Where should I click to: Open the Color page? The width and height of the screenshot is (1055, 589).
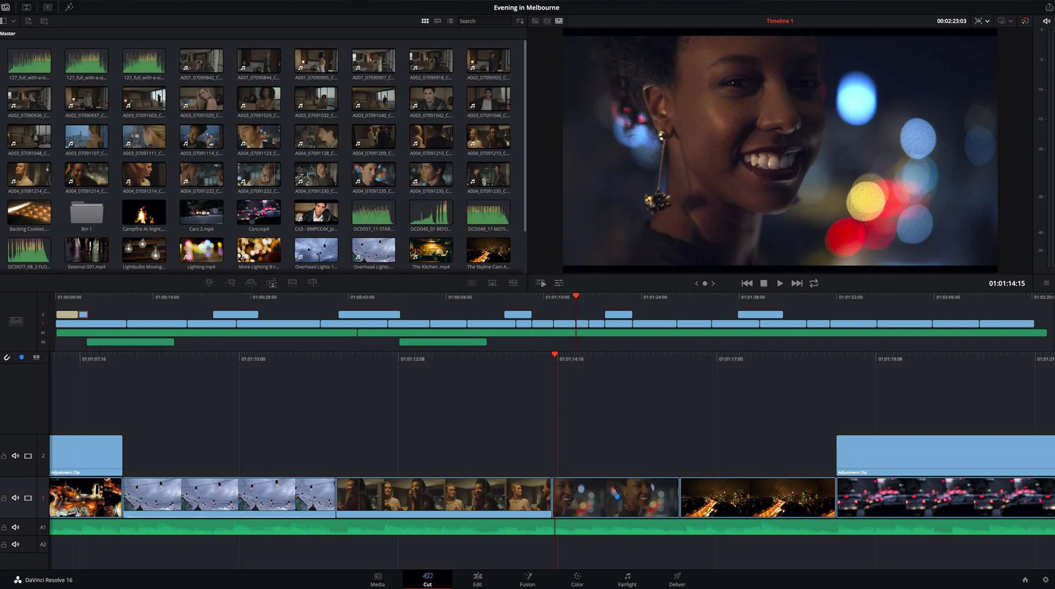(577, 579)
